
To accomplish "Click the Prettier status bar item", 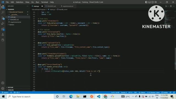I will pyautogui.click(x=164, y=92).
